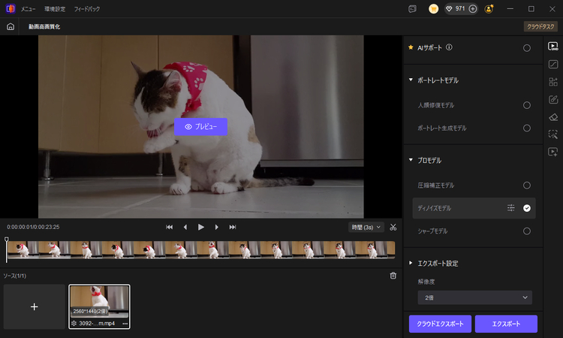Select the 圧縮補正モデル radio
Image resolution: width=563 pixels, height=338 pixels.
(x=527, y=186)
